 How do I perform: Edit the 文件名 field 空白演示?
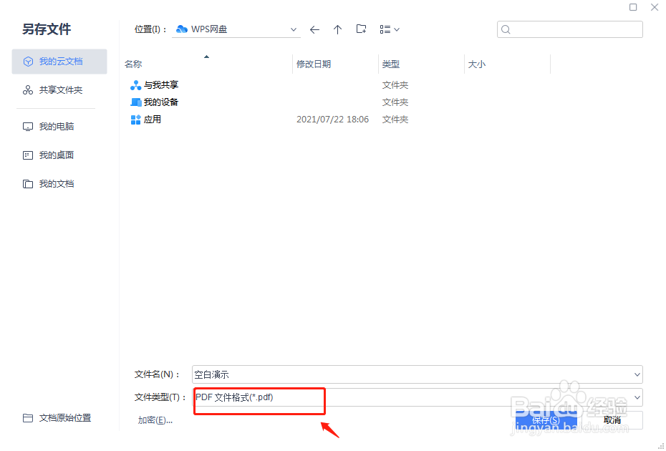tap(412, 374)
